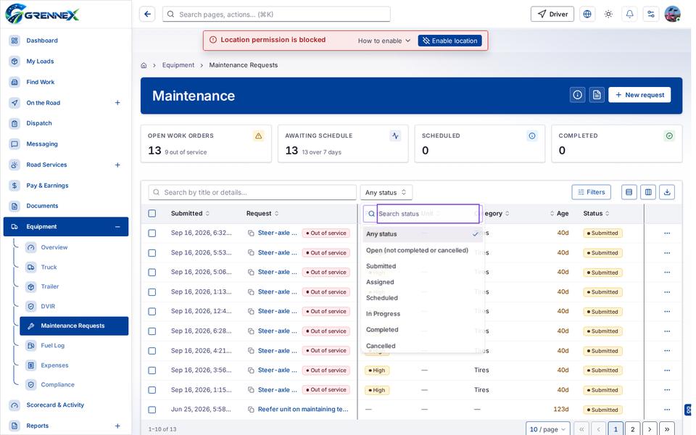
Task: Open the user avatar menu
Action: point(673,14)
